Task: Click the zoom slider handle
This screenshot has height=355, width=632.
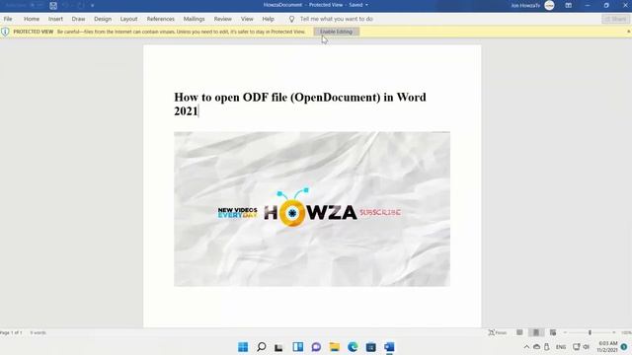Action: (x=590, y=332)
